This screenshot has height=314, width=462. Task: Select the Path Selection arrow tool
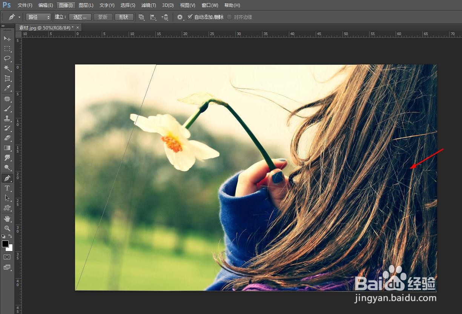pos(7,198)
